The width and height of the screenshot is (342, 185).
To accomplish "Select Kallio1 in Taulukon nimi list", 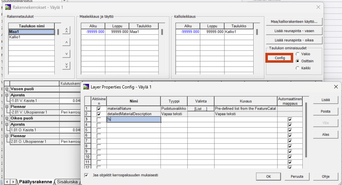I will tap(31, 37).
